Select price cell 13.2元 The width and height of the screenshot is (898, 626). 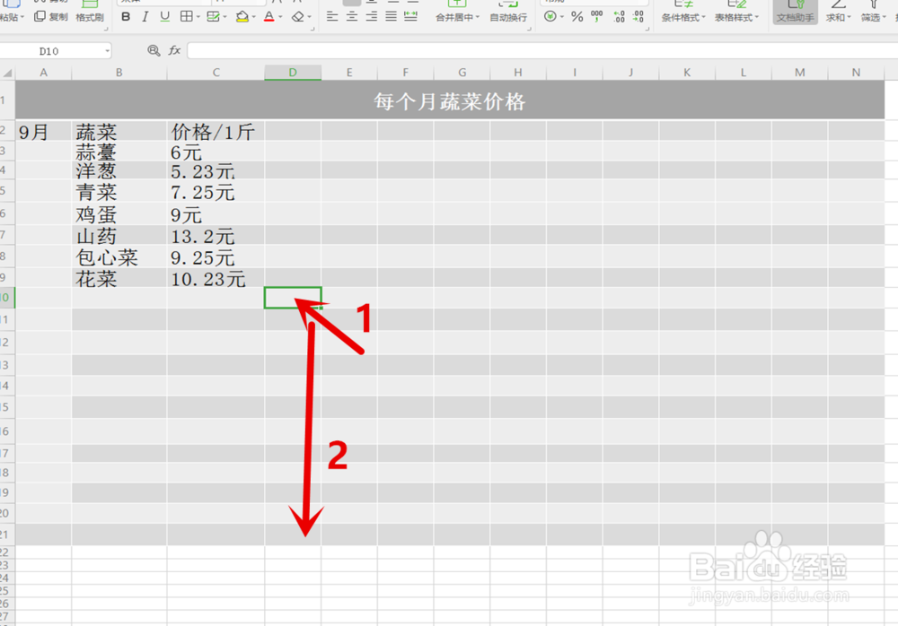click(216, 235)
